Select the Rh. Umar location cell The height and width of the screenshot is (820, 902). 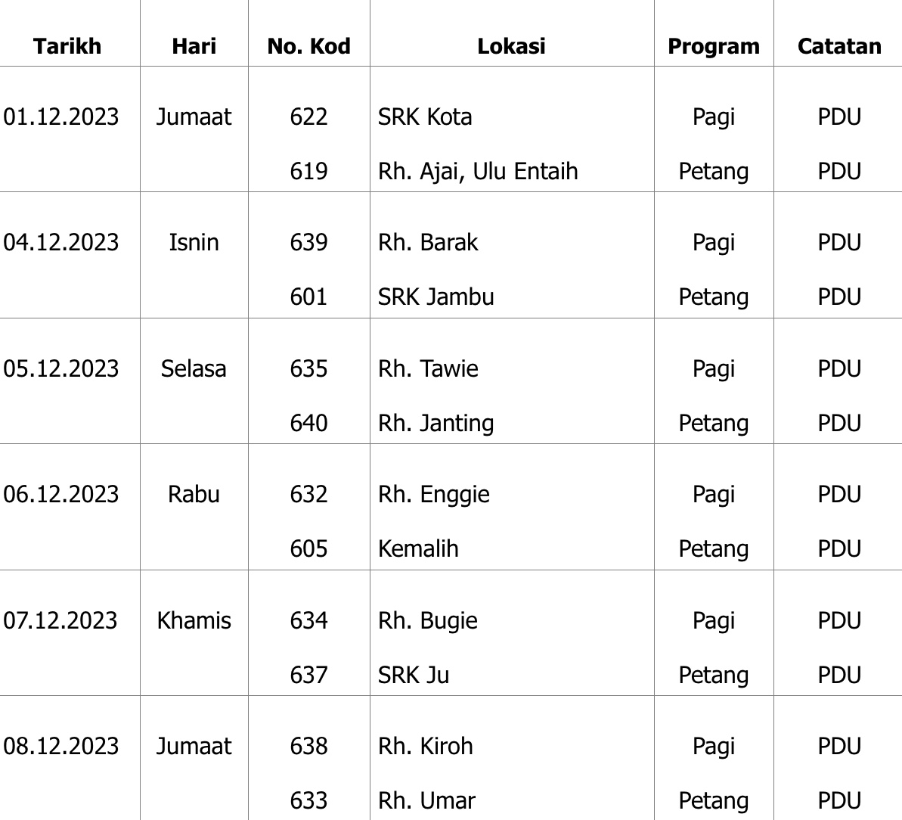[x=426, y=800]
